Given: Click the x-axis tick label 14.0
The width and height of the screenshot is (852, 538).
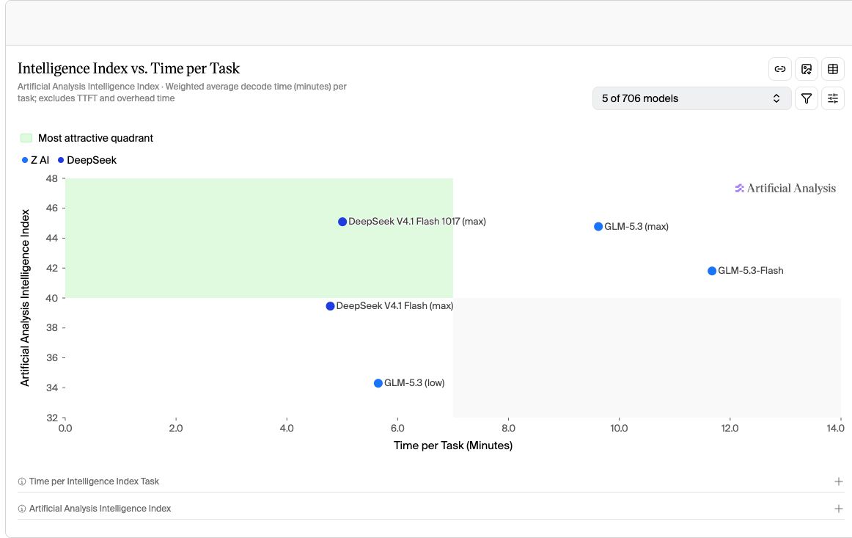Looking at the screenshot, I should (835, 428).
